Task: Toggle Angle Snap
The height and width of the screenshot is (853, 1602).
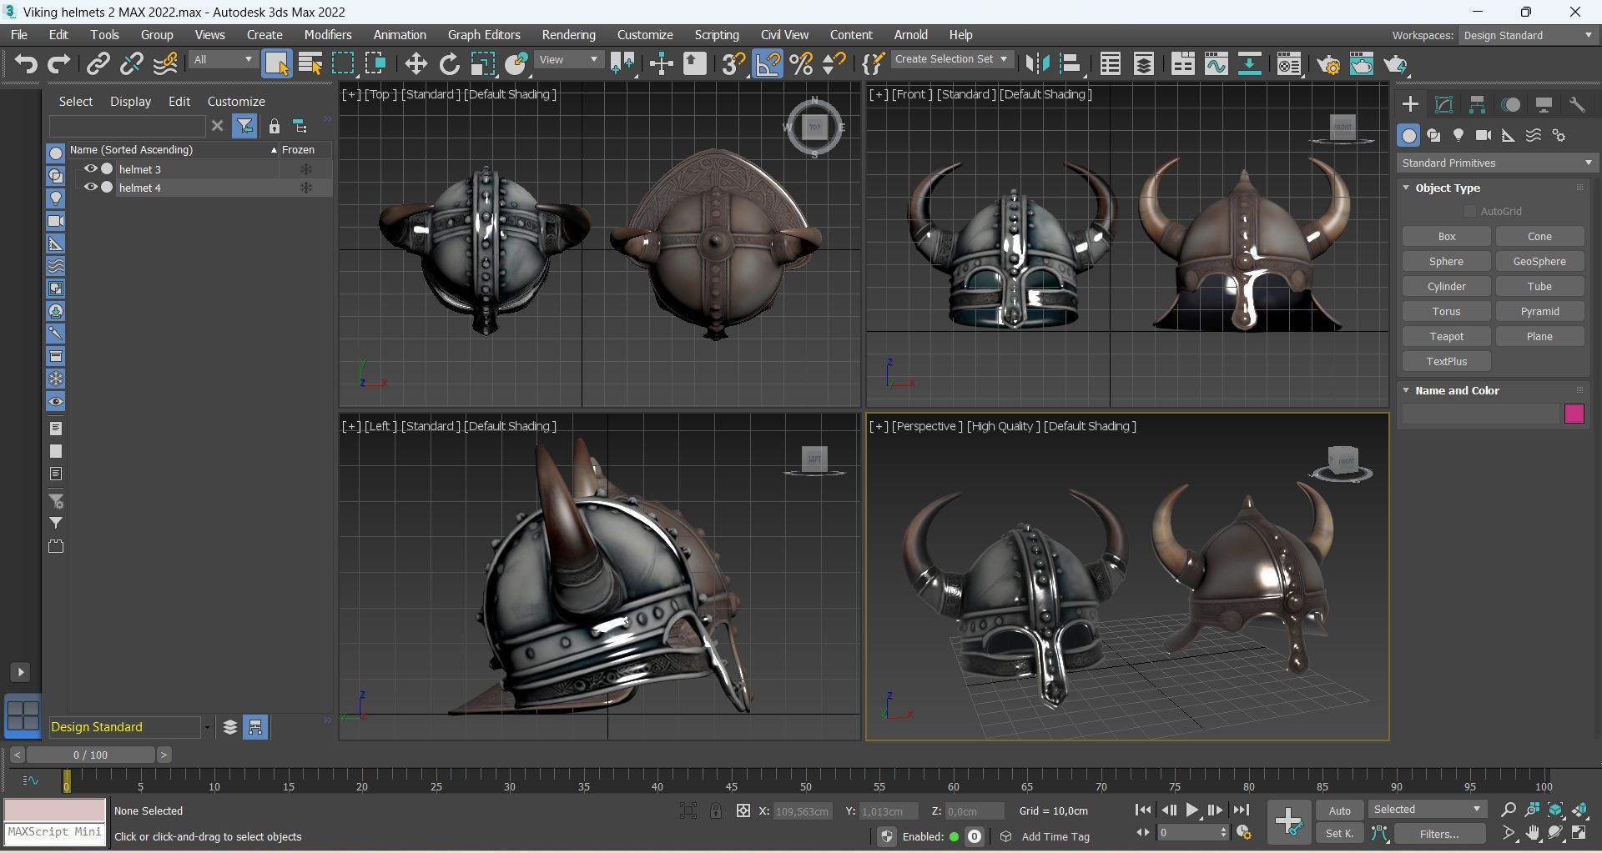Action: (x=768, y=63)
